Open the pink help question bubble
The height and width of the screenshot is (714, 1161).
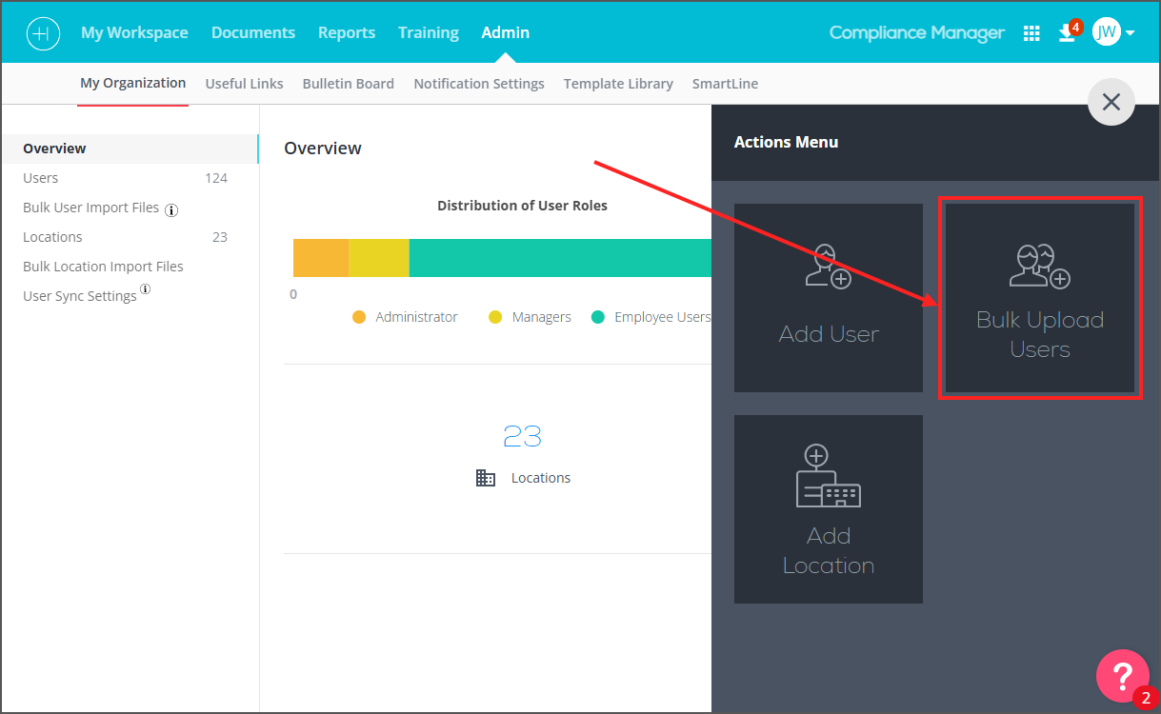click(x=1123, y=676)
